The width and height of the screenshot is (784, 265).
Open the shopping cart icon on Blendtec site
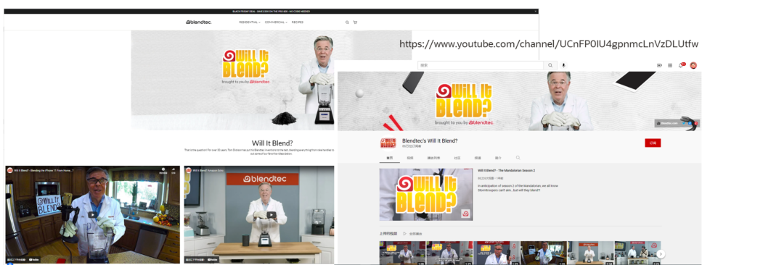coord(355,22)
